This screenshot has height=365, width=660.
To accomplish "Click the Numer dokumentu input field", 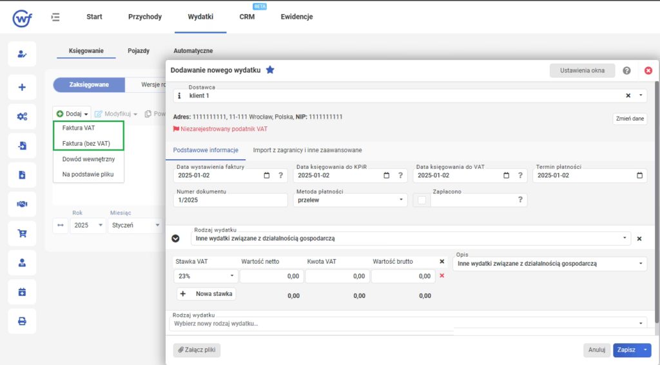I will click(x=230, y=200).
